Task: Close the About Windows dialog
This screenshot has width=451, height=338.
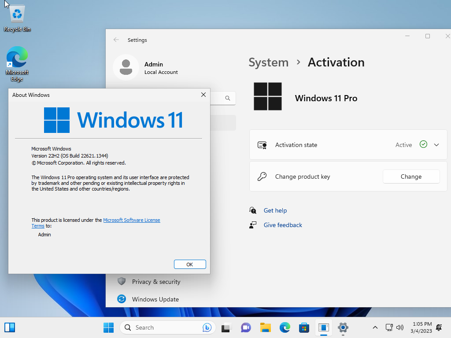Action: pos(203,95)
